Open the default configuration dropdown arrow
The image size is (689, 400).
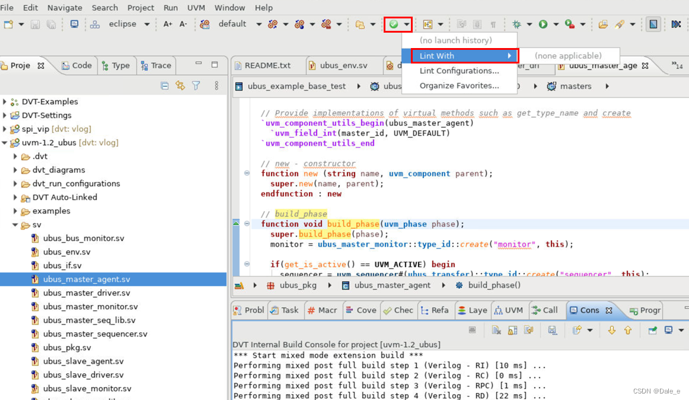[x=259, y=24]
